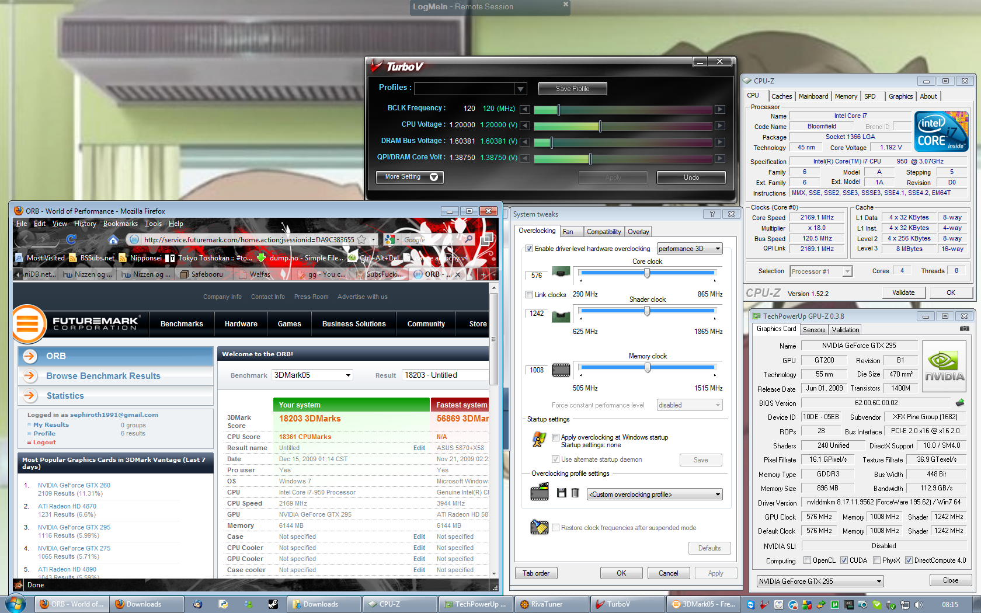
Task: Switch to the CPU-Z Memory tab
Action: [846, 96]
